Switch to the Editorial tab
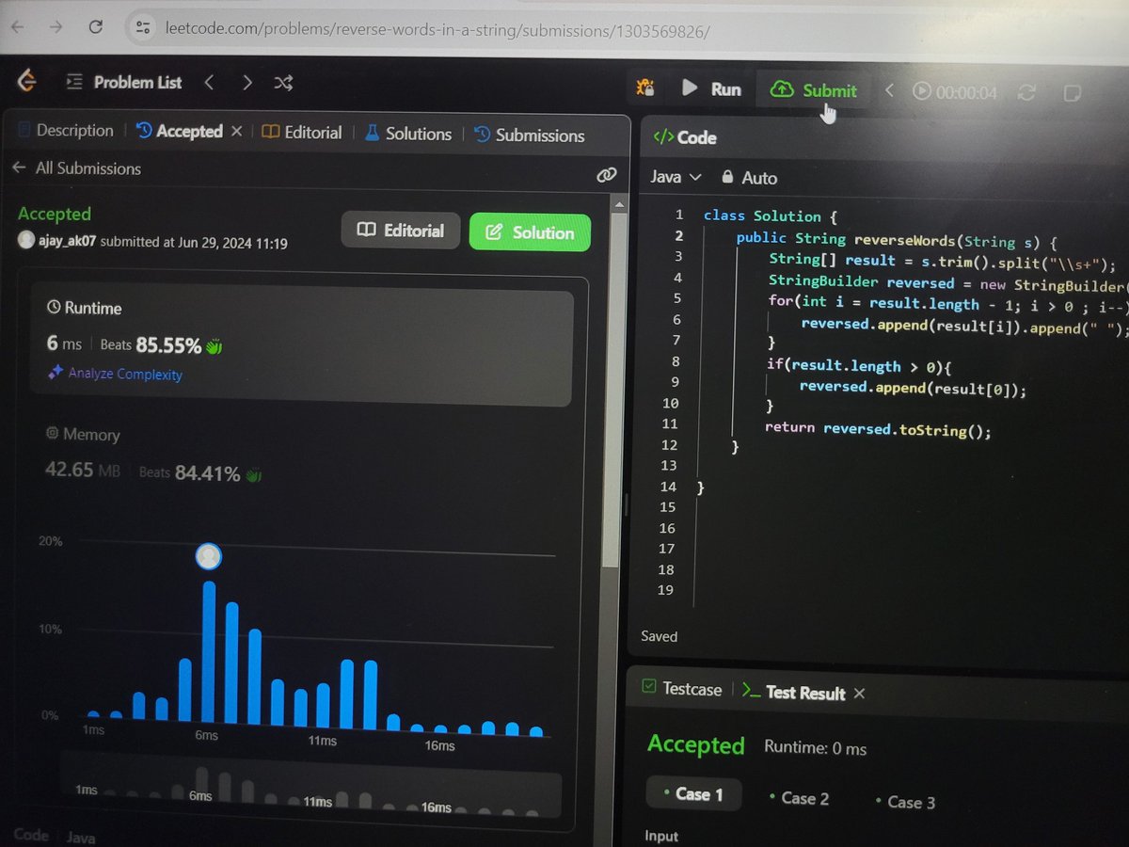Image resolution: width=1129 pixels, height=847 pixels. (302, 133)
